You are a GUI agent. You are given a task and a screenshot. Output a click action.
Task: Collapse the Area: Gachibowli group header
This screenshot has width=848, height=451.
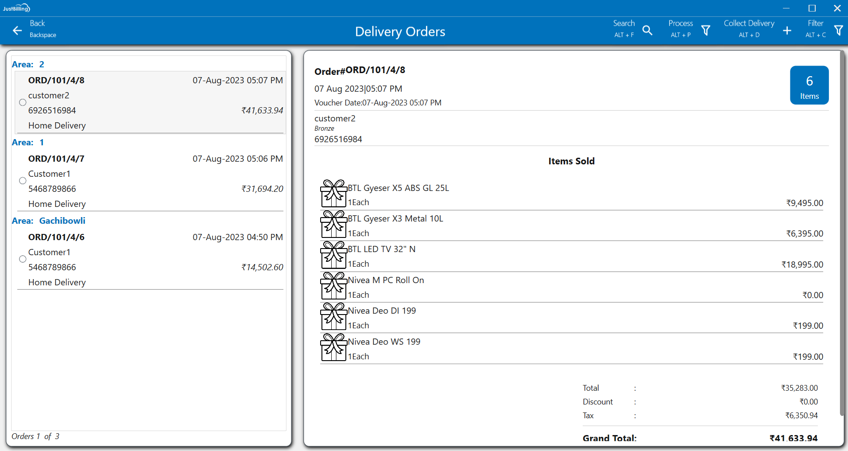(x=48, y=221)
